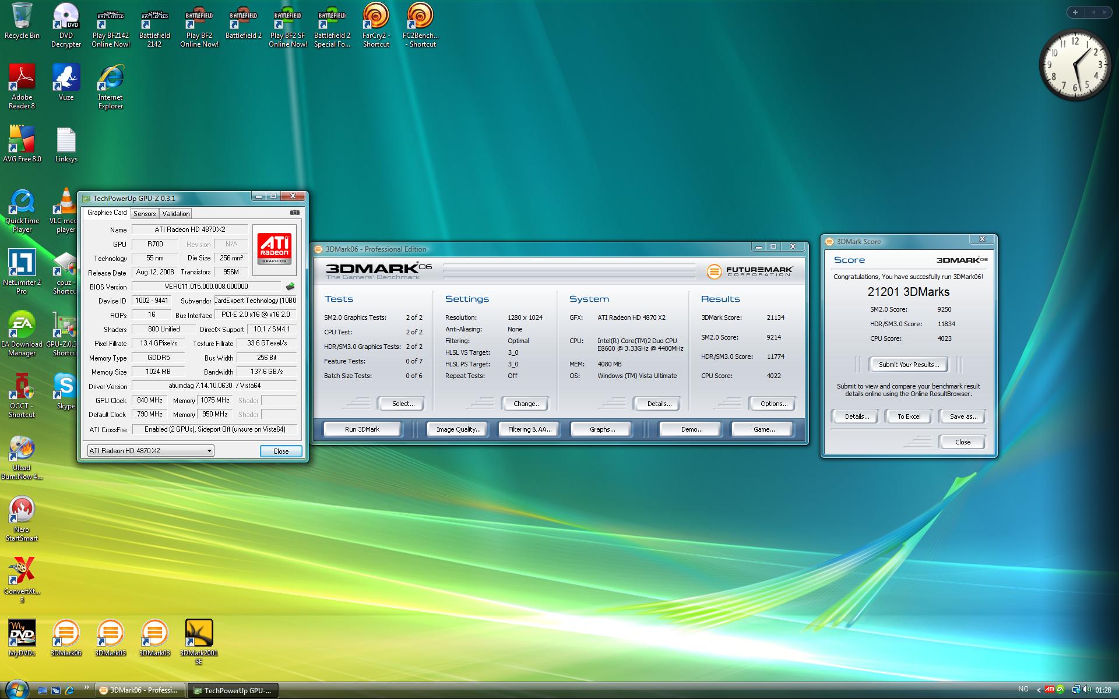The width and height of the screenshot is (1119, 699).
Task: Open ConvertXtoDVD 3 icon
Action: pos(22,580)
